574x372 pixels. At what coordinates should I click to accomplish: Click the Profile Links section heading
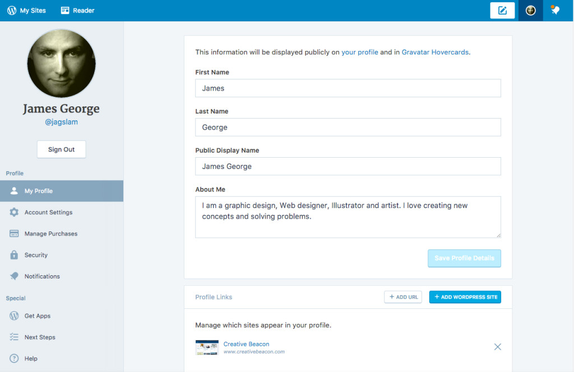(214, 297)
